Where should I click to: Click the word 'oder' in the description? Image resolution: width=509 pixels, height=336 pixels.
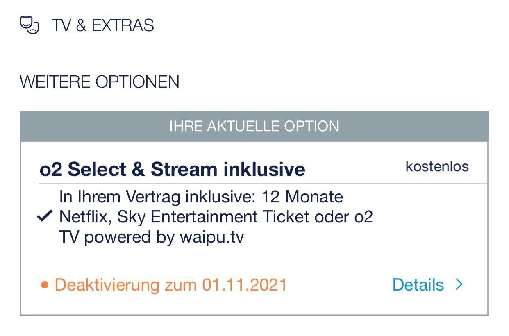coord(331,217)
